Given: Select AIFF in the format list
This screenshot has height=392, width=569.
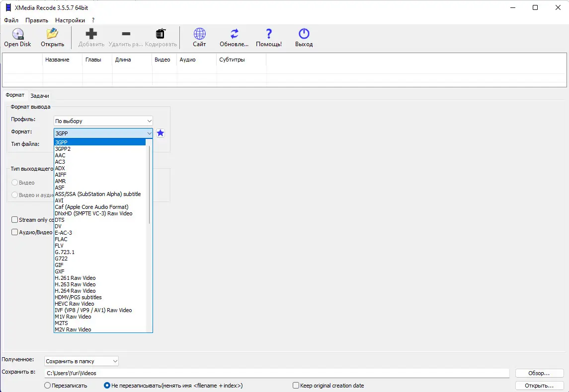Looking at the screenshot, I should [x=100, y=175].
